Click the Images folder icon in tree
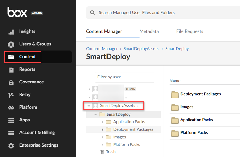240x157 pixels. pos(109,137)
